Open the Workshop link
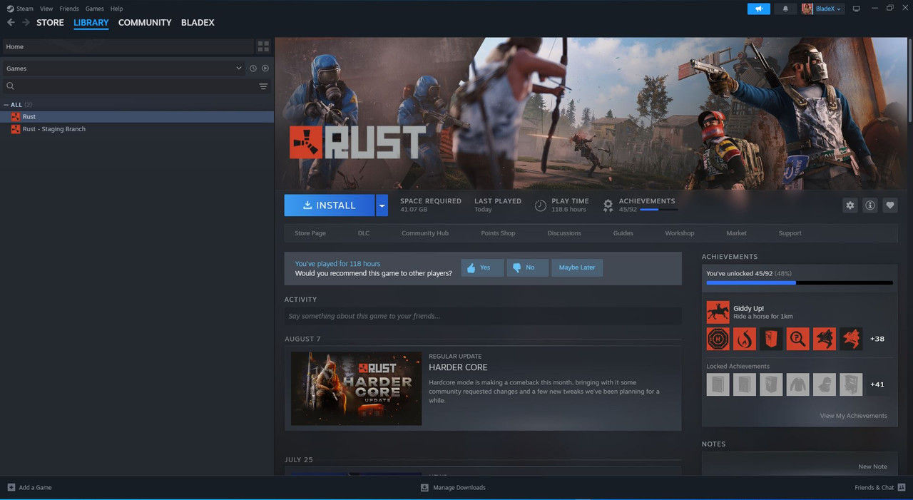Image resolution: width=913 pixels, height=500 pixels. click(680, 233)
